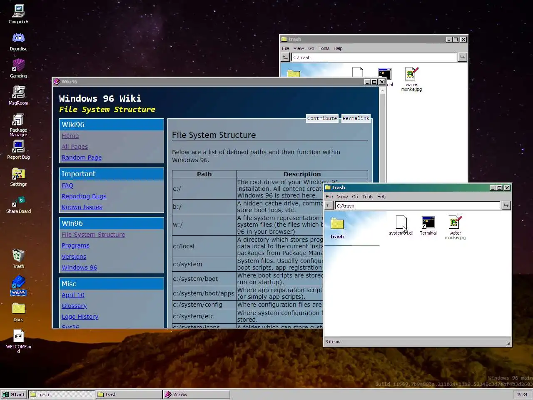The width and height of the screenshot is (533, 400).
Task: Open the Programs wiki link
Action: (x=75, y=245)
